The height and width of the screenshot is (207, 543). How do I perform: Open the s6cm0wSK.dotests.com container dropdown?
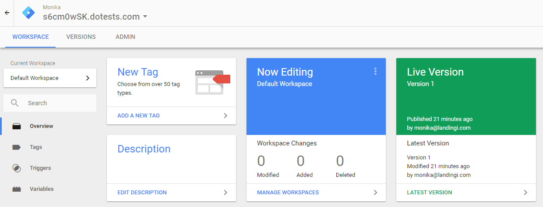(95, 17)
